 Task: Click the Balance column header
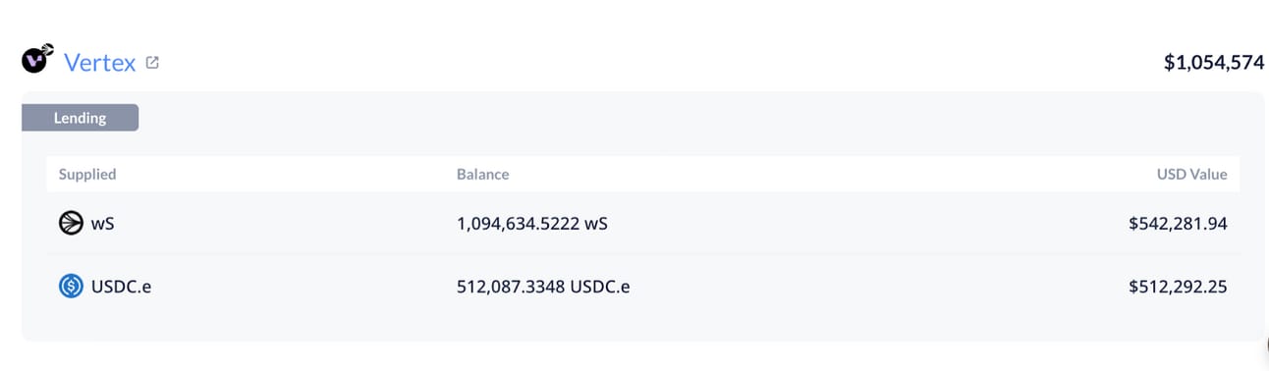click(x=482, y=174)
